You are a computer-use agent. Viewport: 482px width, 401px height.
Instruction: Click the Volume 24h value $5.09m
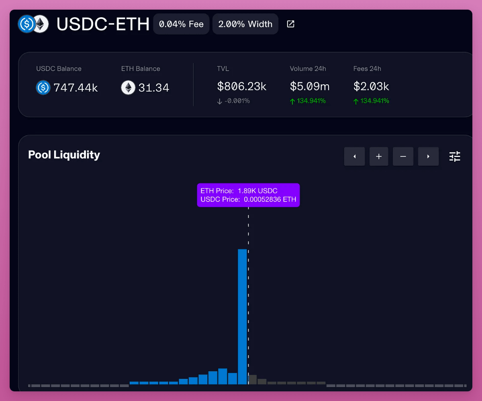click(x=310, y=86)
